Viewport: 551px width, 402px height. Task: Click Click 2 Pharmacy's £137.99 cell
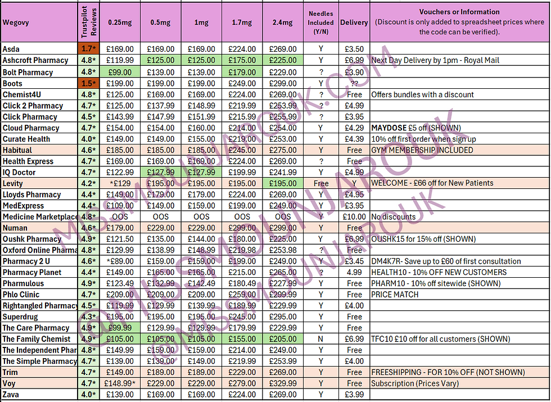(161, 106)
